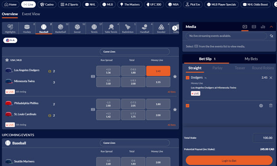Show scoreboard media icon

coord(254,27)
